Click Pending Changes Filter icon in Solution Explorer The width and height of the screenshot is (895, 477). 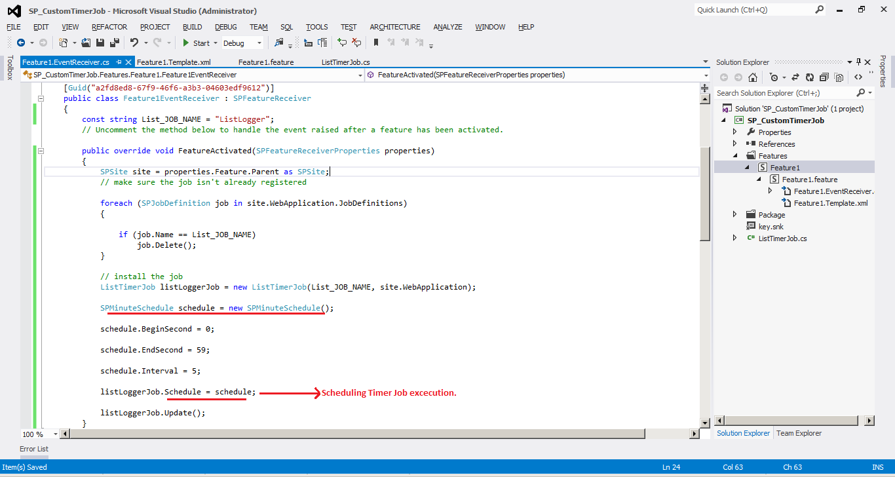pos(774,77)
